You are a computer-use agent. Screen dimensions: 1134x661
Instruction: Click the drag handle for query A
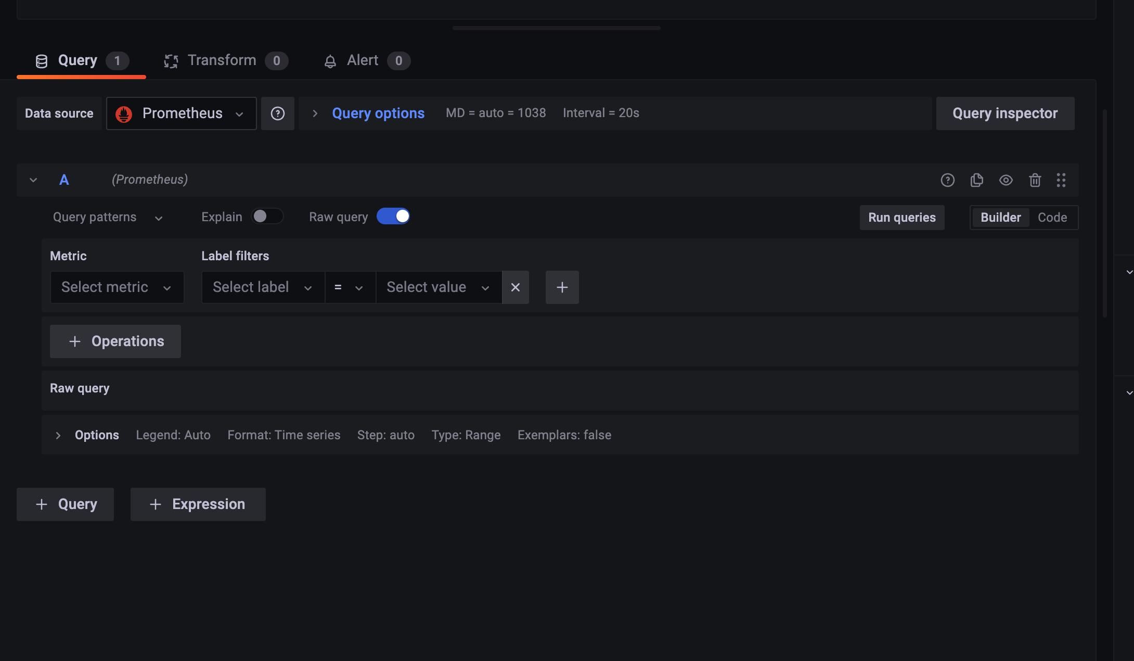pos(1061,180)
